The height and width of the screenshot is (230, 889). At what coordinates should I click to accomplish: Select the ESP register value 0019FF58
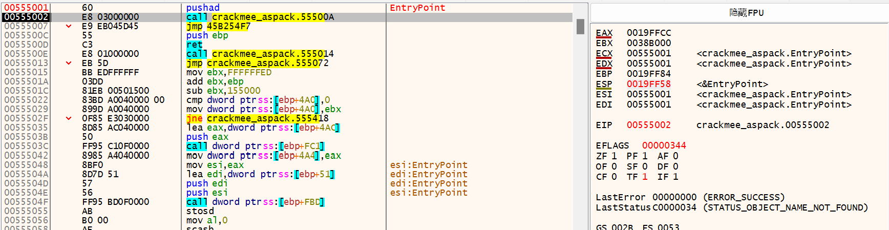(x=648, y=84)
